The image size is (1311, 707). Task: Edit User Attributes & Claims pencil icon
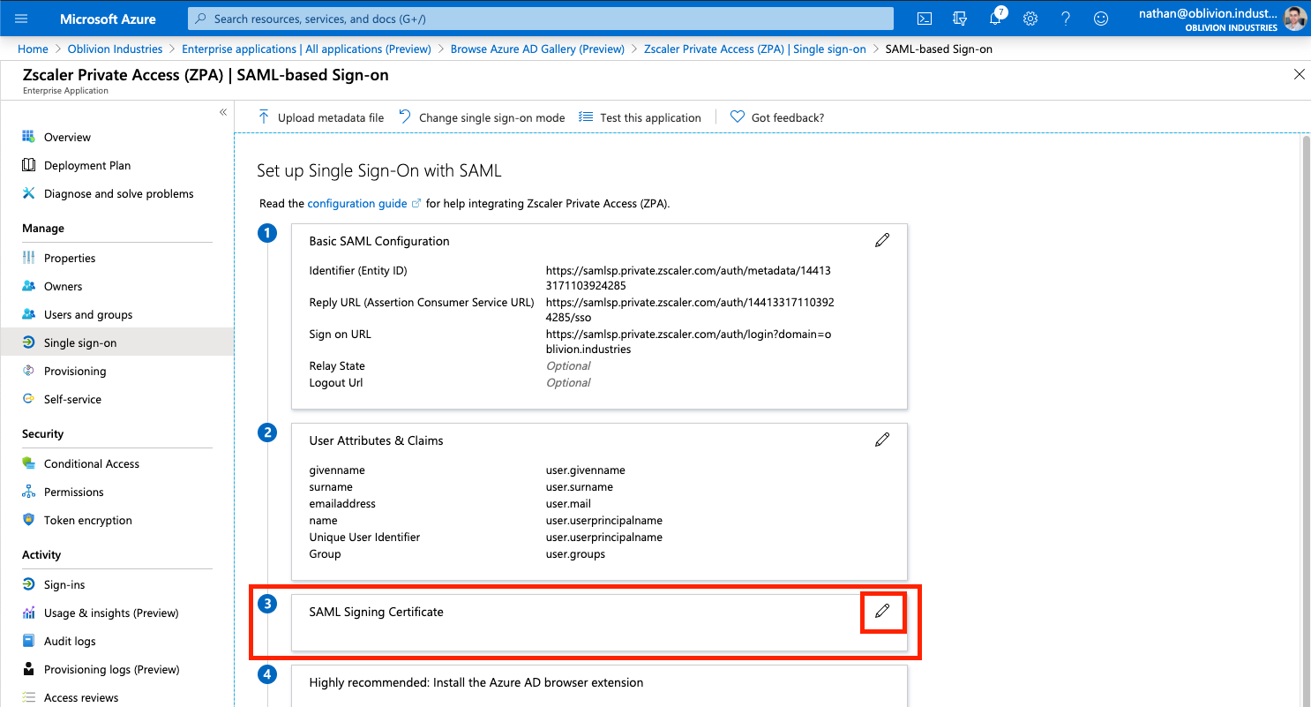click(881, 440)
